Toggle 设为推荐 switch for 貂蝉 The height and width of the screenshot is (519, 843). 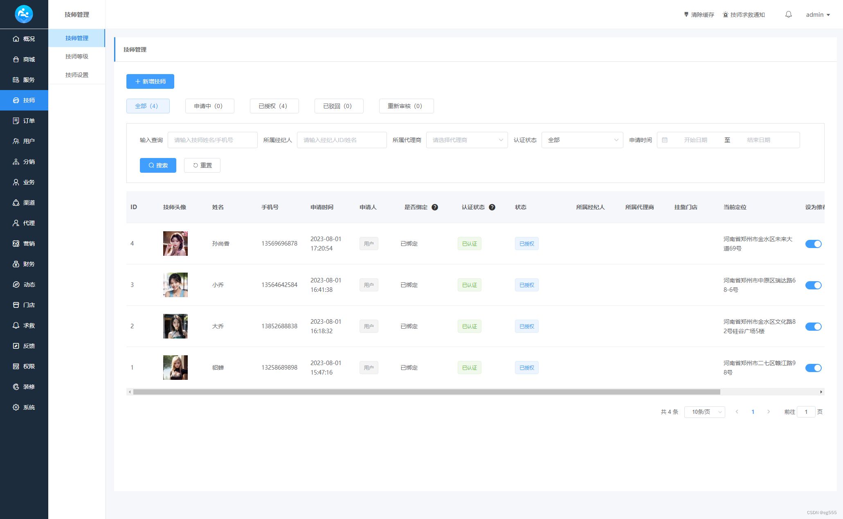pos(814,368)
